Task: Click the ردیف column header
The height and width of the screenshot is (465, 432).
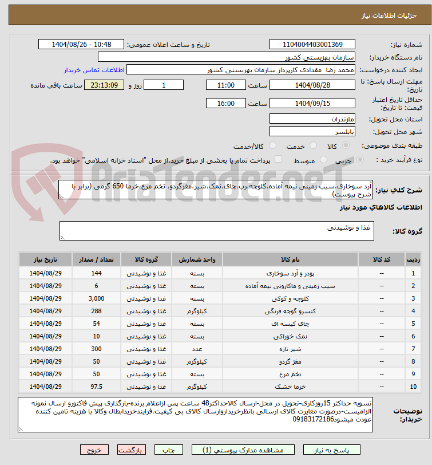Action: 413,259
